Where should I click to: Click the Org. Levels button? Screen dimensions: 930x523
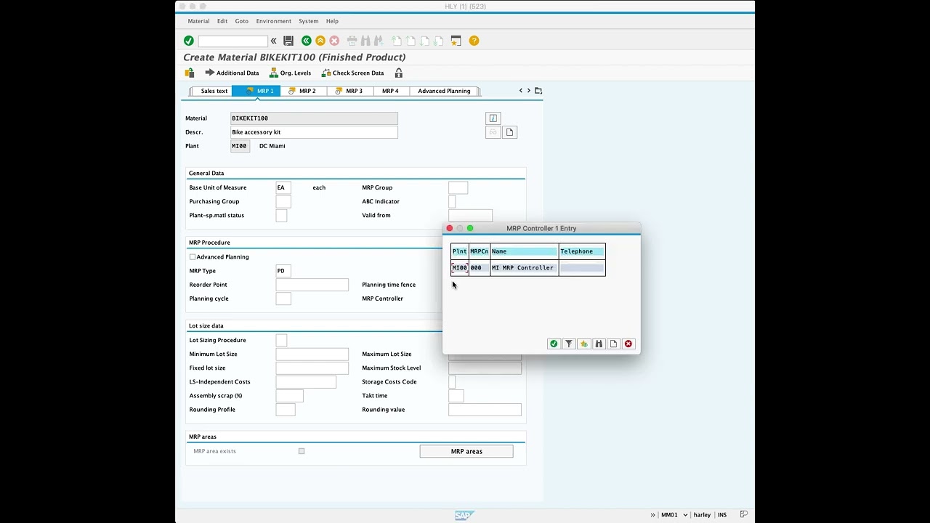[x=290, y=73]
